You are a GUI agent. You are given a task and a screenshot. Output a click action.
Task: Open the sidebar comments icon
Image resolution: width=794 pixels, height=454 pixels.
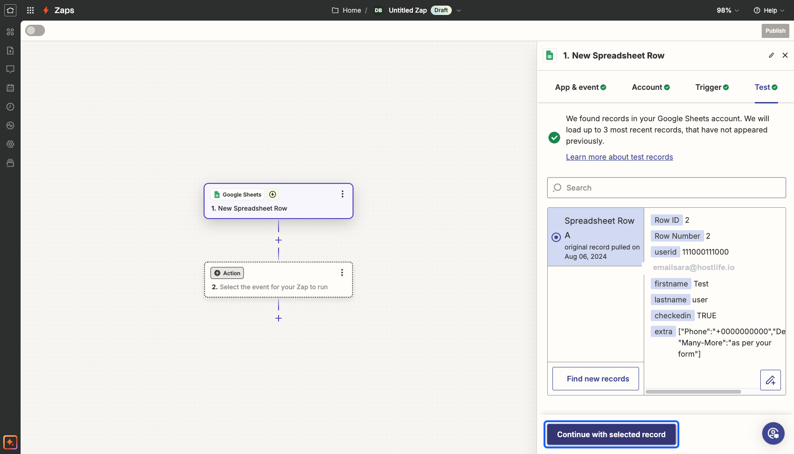pyautogui.click(x=10, y=69)
